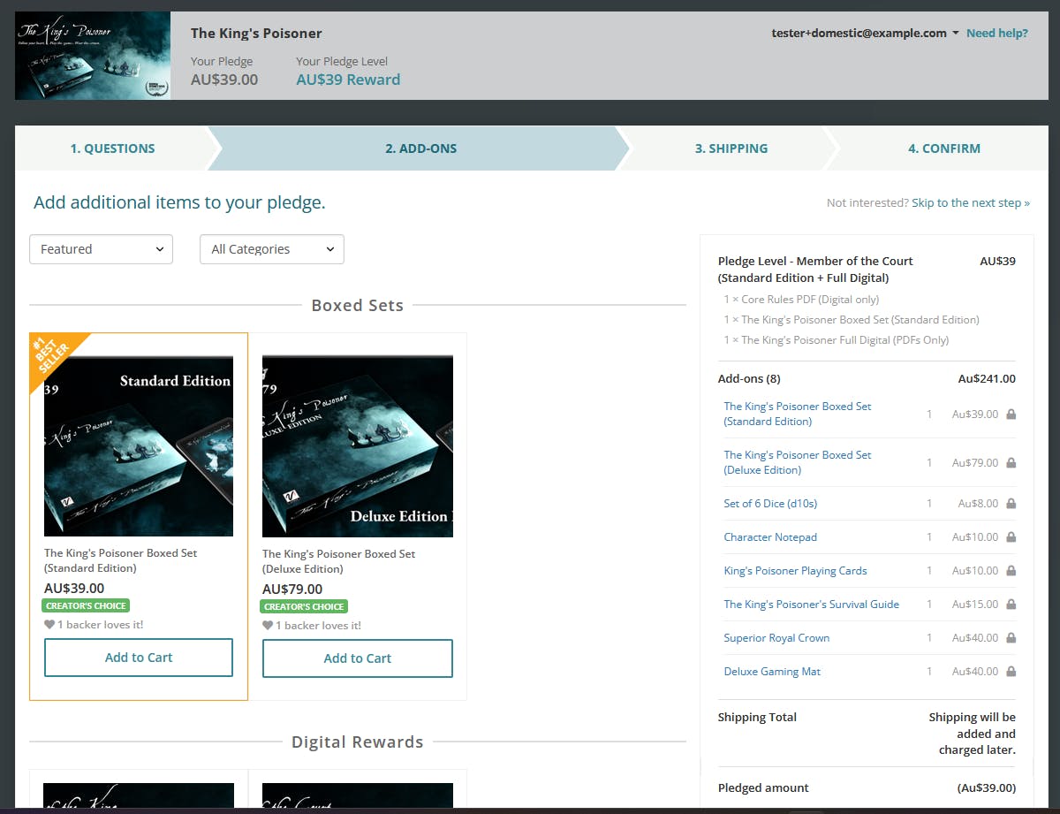
Task: Click the Deluxe Edition product image
Action: 357,446
